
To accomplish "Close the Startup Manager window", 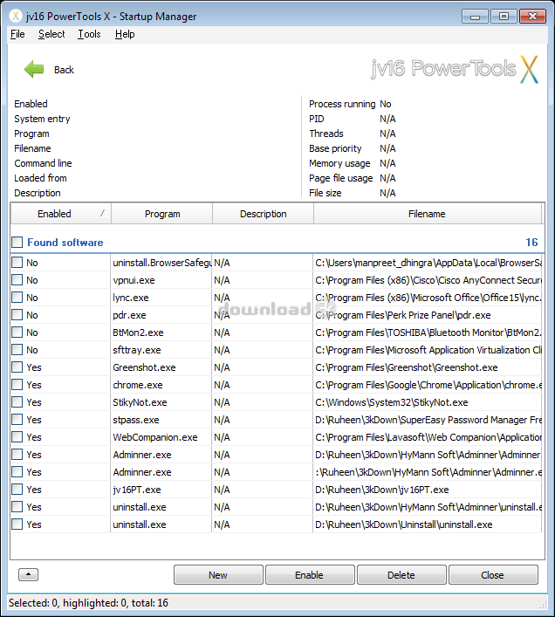I will click(532, 17).
